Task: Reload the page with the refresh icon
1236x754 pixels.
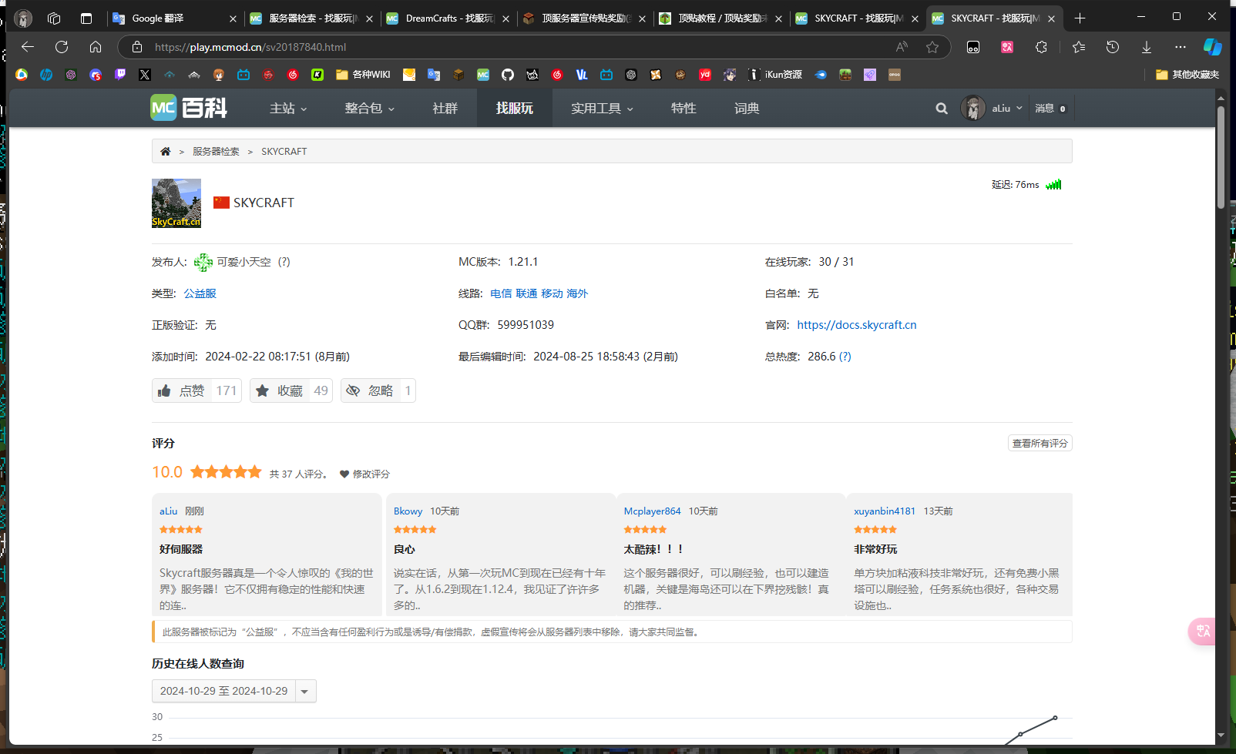Action: [x=62, y=47]
